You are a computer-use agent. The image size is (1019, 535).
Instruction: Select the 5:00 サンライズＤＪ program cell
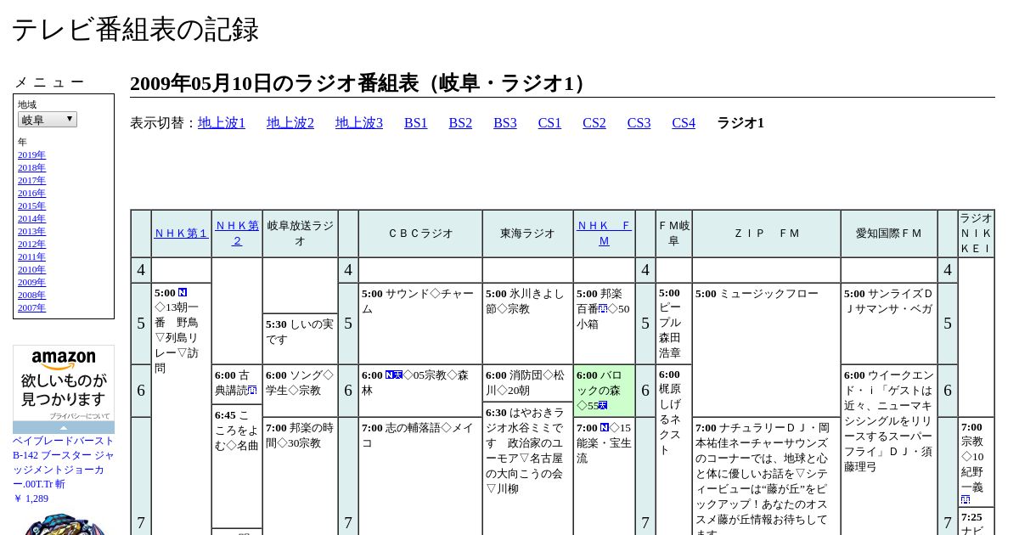pos(889,324)
